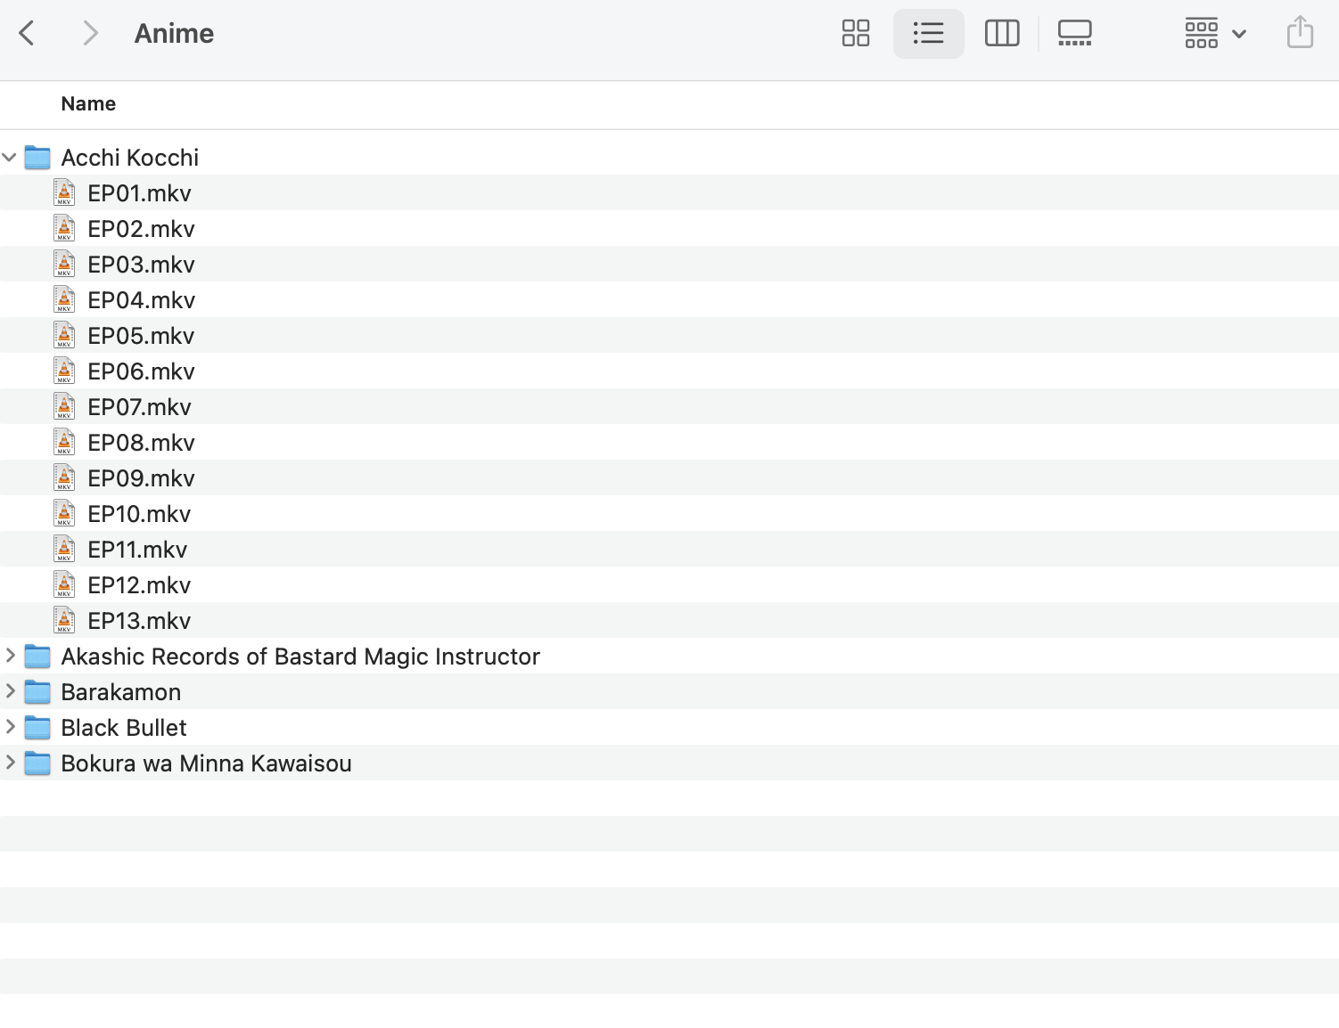Screen dimensions: 1339x1028
Task: Click the Share icon in toolbar
Action: click(1300, 33)
